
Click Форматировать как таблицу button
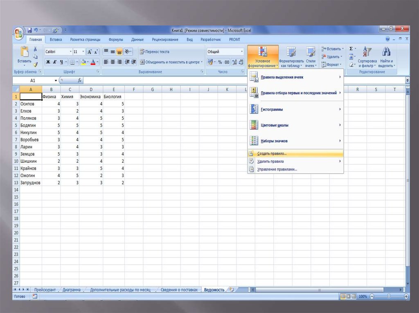291,57
